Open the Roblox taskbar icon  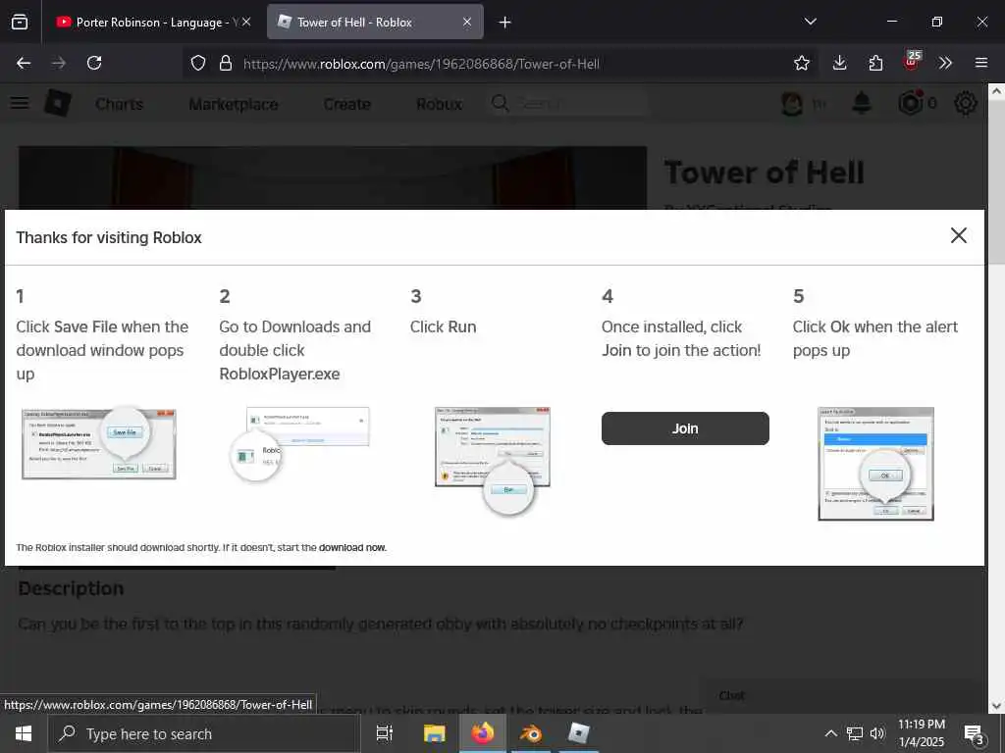(579, 733)
